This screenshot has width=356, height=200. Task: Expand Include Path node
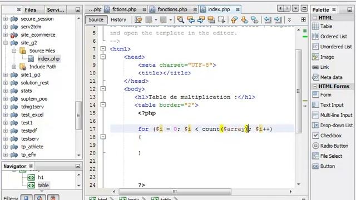tap(14, 67)
